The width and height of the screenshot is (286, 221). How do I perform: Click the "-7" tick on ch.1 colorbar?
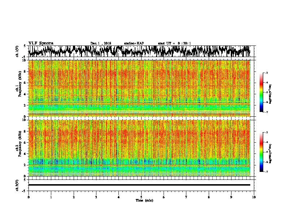tap(266, 112)
